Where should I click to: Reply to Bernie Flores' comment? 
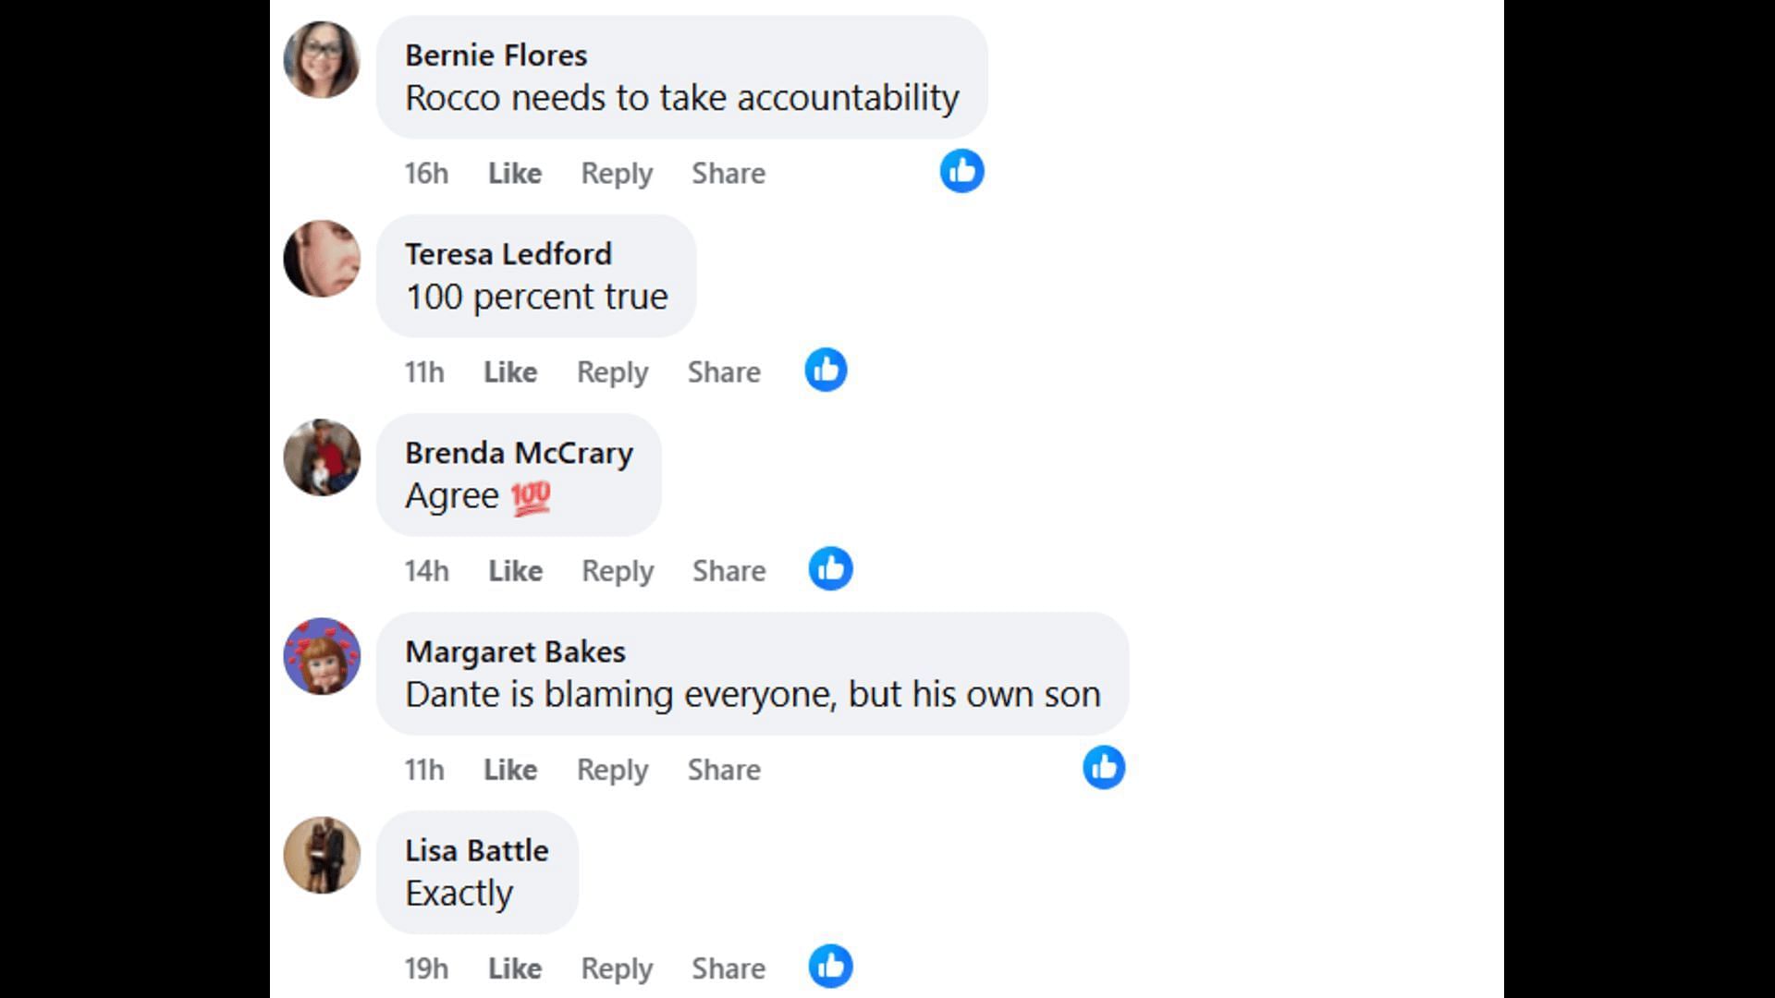617,174
